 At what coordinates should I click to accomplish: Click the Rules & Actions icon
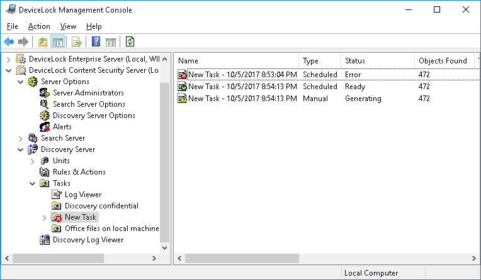44,172
